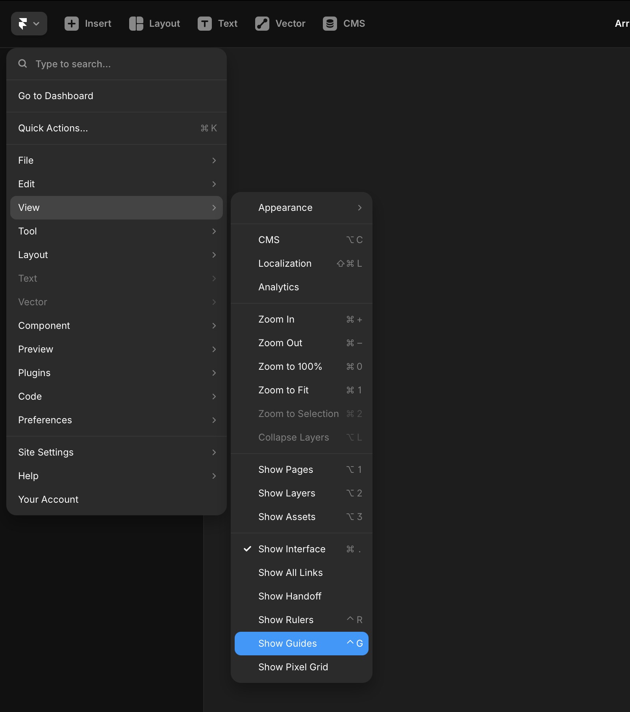This screenshot has height=712, width=630.
Task: Toggle Show Handoff
Action: pos(302,596)
